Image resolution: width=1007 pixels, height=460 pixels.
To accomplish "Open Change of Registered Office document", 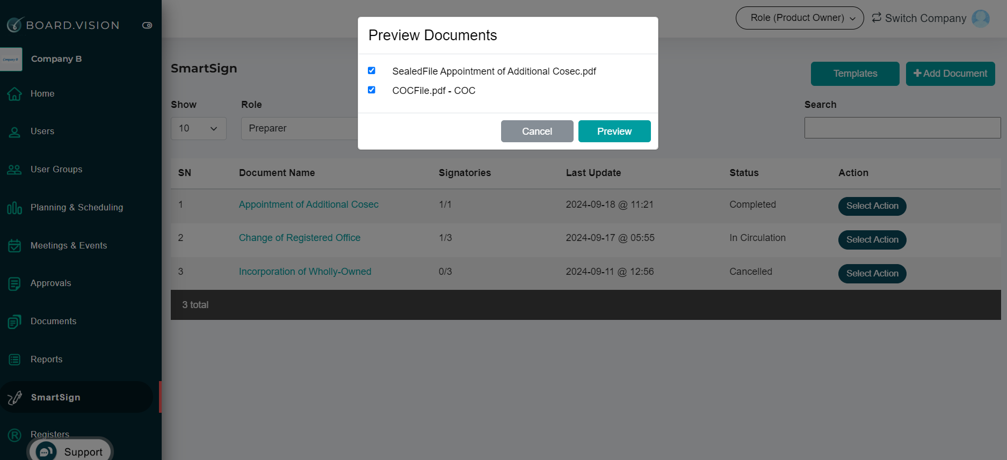I will (300, 238).
